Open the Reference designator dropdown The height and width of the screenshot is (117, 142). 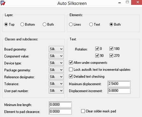pyautogui.click(x=56, y=77)
